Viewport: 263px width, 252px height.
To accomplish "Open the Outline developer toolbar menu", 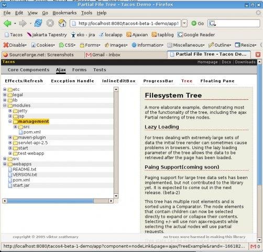I will 220,45.
